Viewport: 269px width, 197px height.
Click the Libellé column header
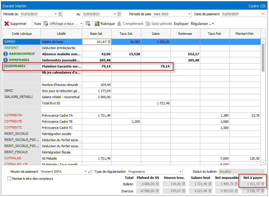pos(61,34)
